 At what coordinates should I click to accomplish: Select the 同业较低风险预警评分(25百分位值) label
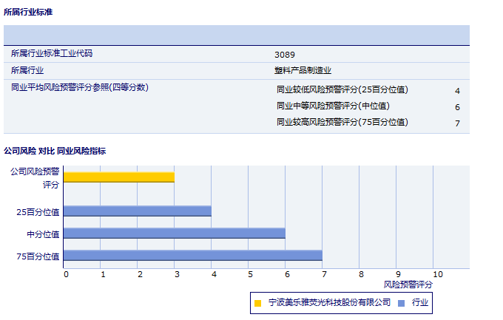[342, 90]
